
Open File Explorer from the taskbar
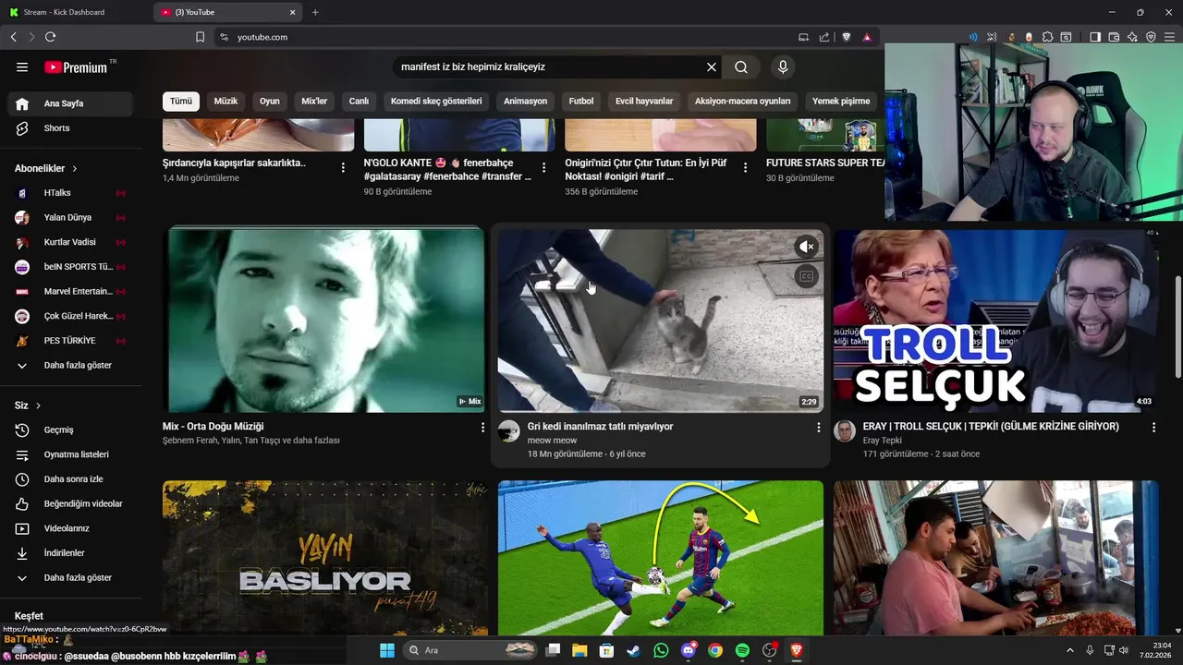(579, 650)
